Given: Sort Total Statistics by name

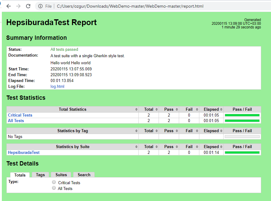Looking at the screenshot, I should [x=72, y=109].
